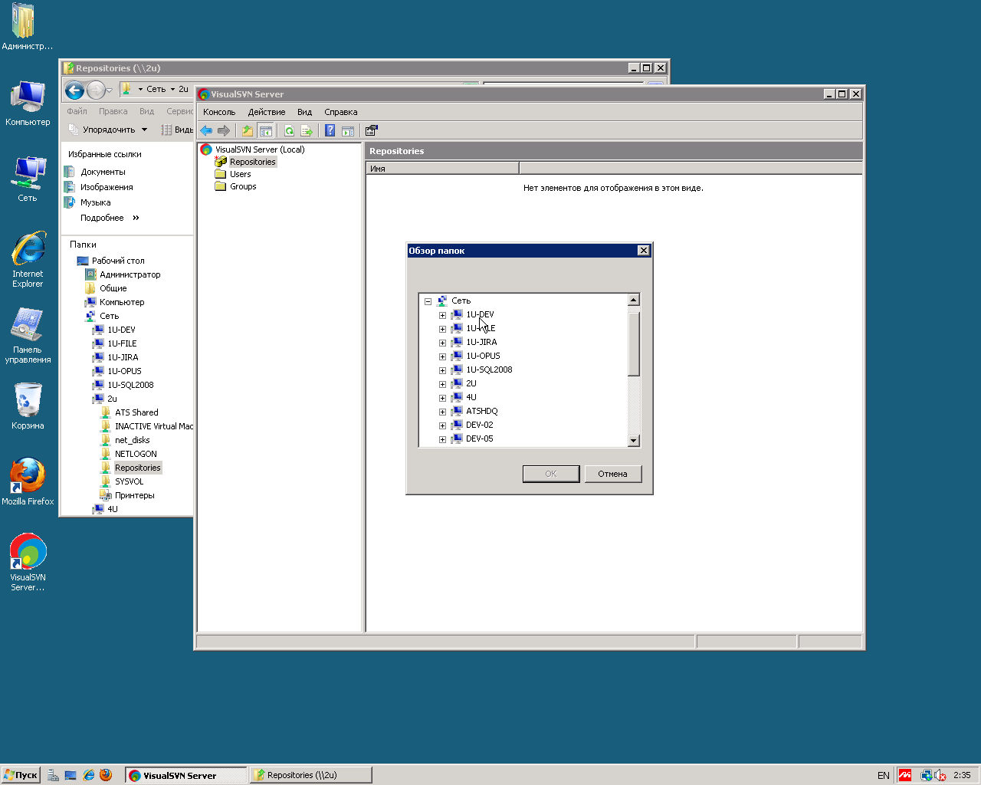Image resolution: width=981 pixels, height=785 pixels.
Task: Open Файл menu in Repositories explorer
Action: 77,111
